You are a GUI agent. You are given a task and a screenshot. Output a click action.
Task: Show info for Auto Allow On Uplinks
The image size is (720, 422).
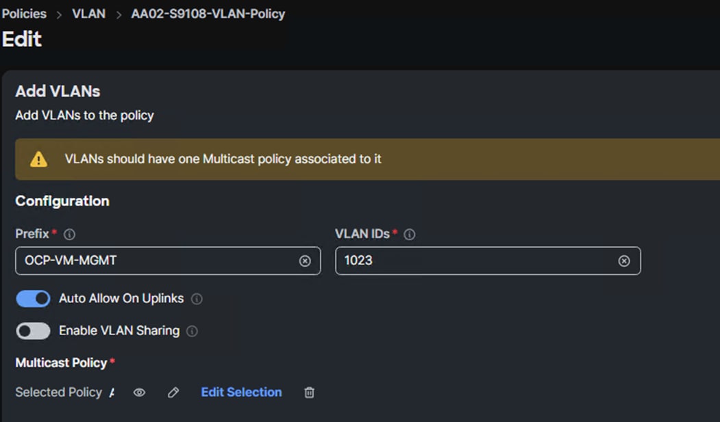(x=197, y=299)
